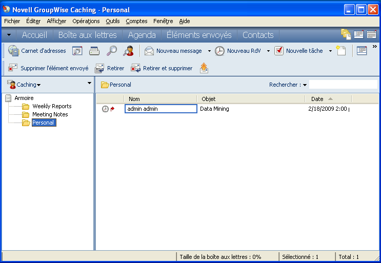Open the Fenêtre menu
Viewport: 381px width, 263px height.
pos(163,21)
